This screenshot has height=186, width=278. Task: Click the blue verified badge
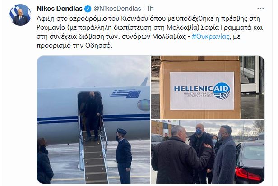(88, 9)
